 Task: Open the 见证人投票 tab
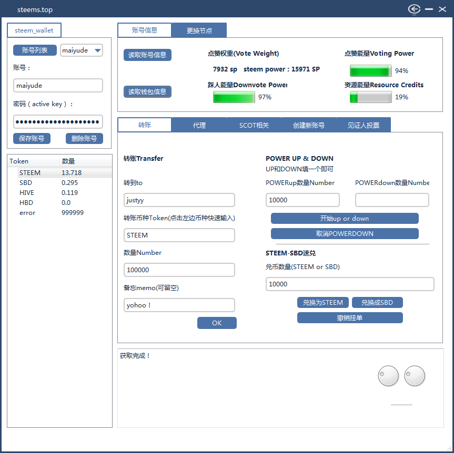(364, 125)
